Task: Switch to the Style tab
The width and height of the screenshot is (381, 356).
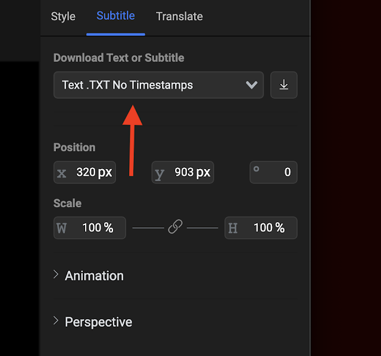Action: (x=63, y=16)
